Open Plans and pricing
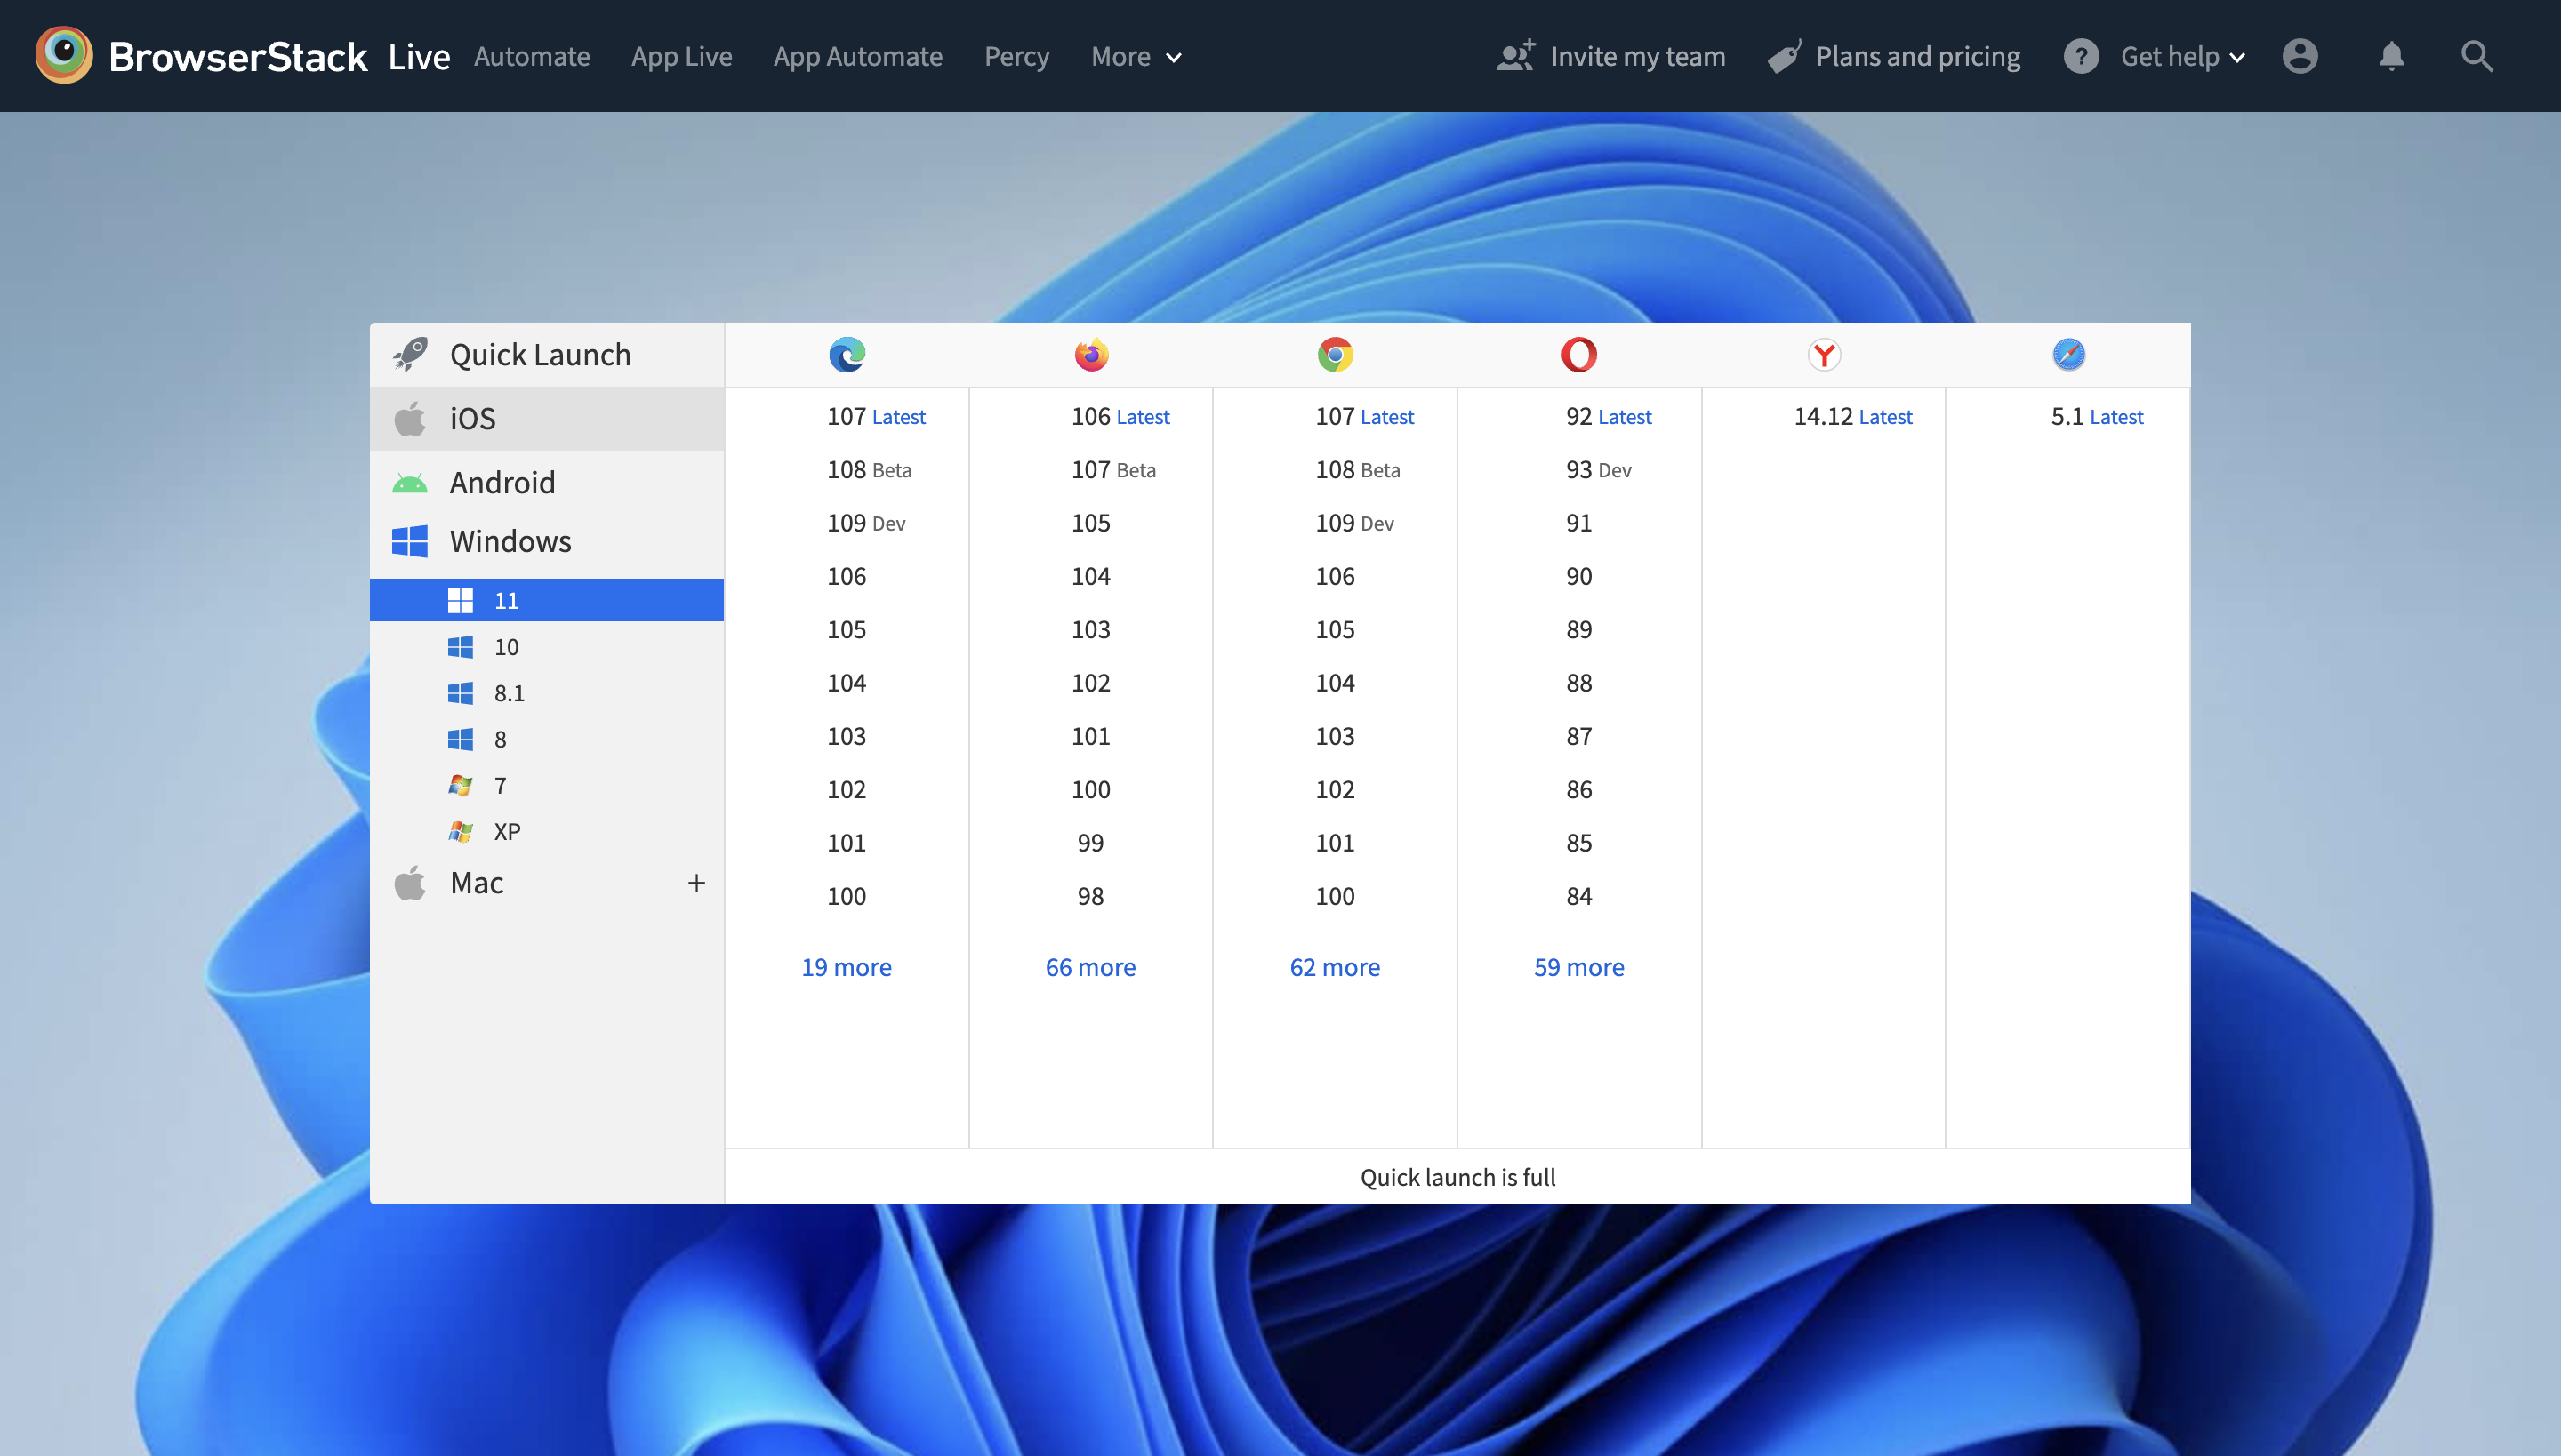This screenshot has height=1456, width=2561. click(x=1892, y=56)
